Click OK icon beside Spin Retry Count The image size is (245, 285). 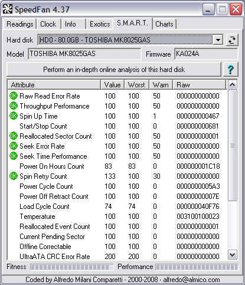tap(14, 176)
